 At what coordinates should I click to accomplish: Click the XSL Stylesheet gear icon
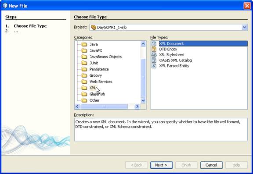pyautogui.click(x=154, y=55)
